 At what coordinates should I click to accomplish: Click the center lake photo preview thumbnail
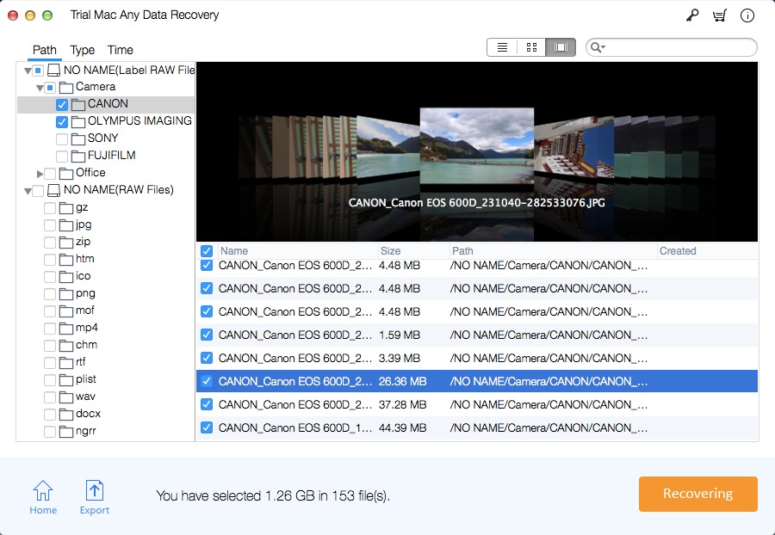pyautogui.click(x=476, y=145)
